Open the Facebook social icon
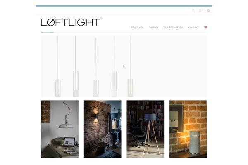The image size is (248, 165). [193, 11]
